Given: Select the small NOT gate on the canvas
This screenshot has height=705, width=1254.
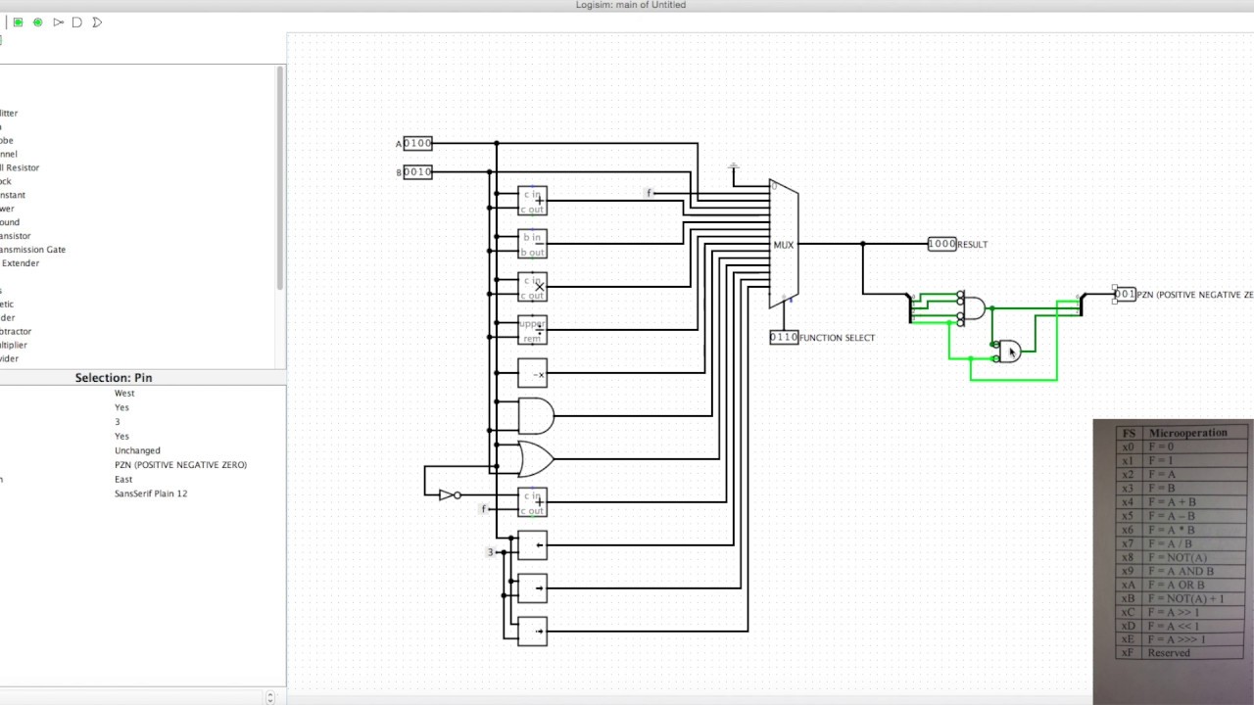Looking at the screenshot, I should [x=449, y=494].
